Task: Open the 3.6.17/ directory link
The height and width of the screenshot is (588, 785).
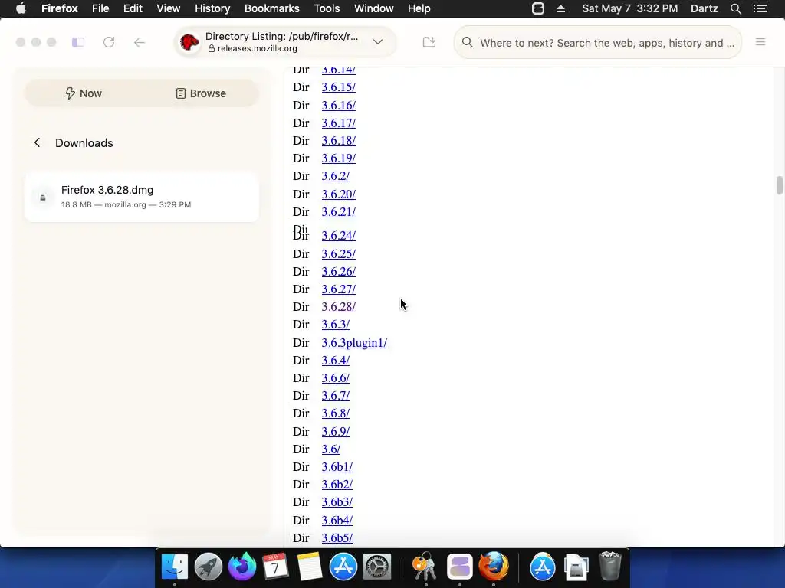Action: click(x=338, y=123)
